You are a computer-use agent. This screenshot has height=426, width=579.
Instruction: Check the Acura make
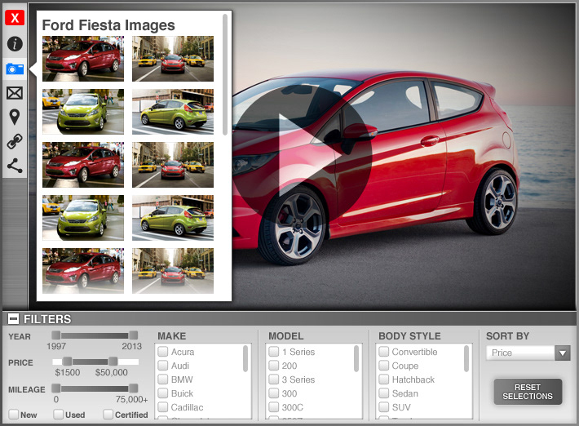pos(163,352)
